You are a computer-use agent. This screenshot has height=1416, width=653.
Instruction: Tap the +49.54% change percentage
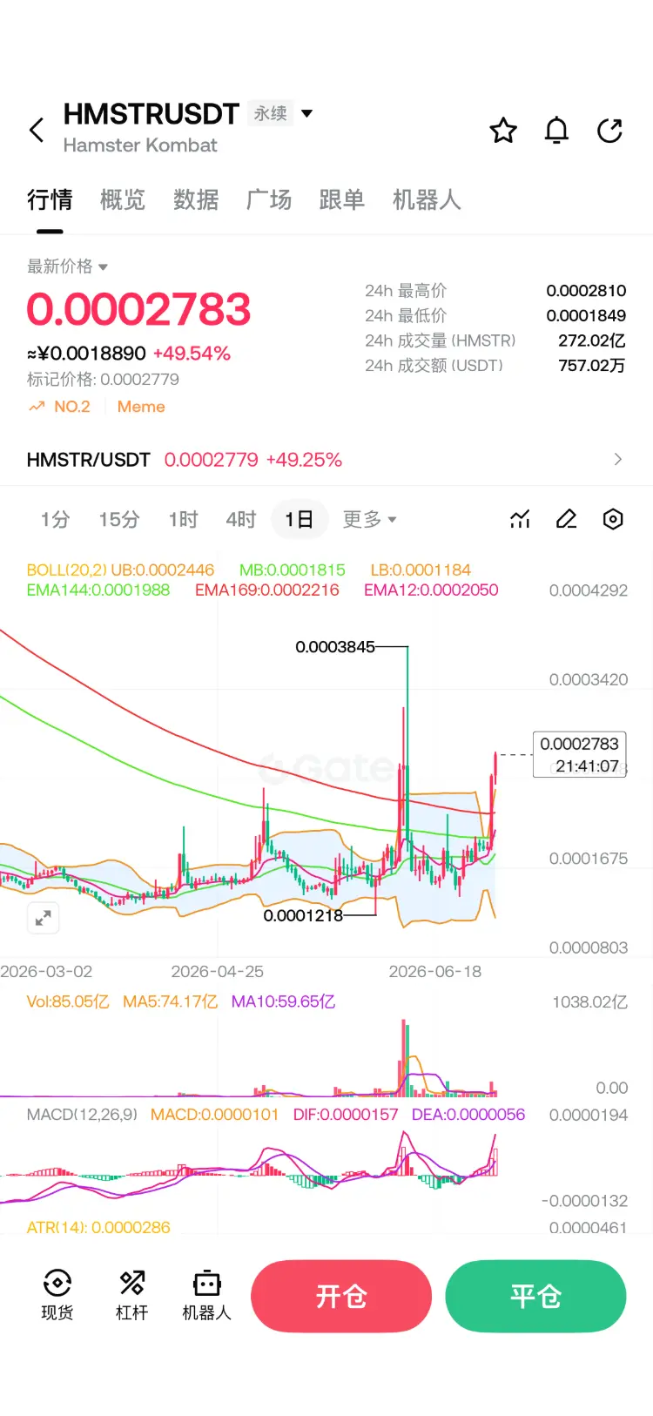point(192,353)
